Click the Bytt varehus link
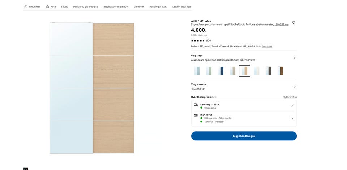347x170 pixels. (x=290, y=97)
